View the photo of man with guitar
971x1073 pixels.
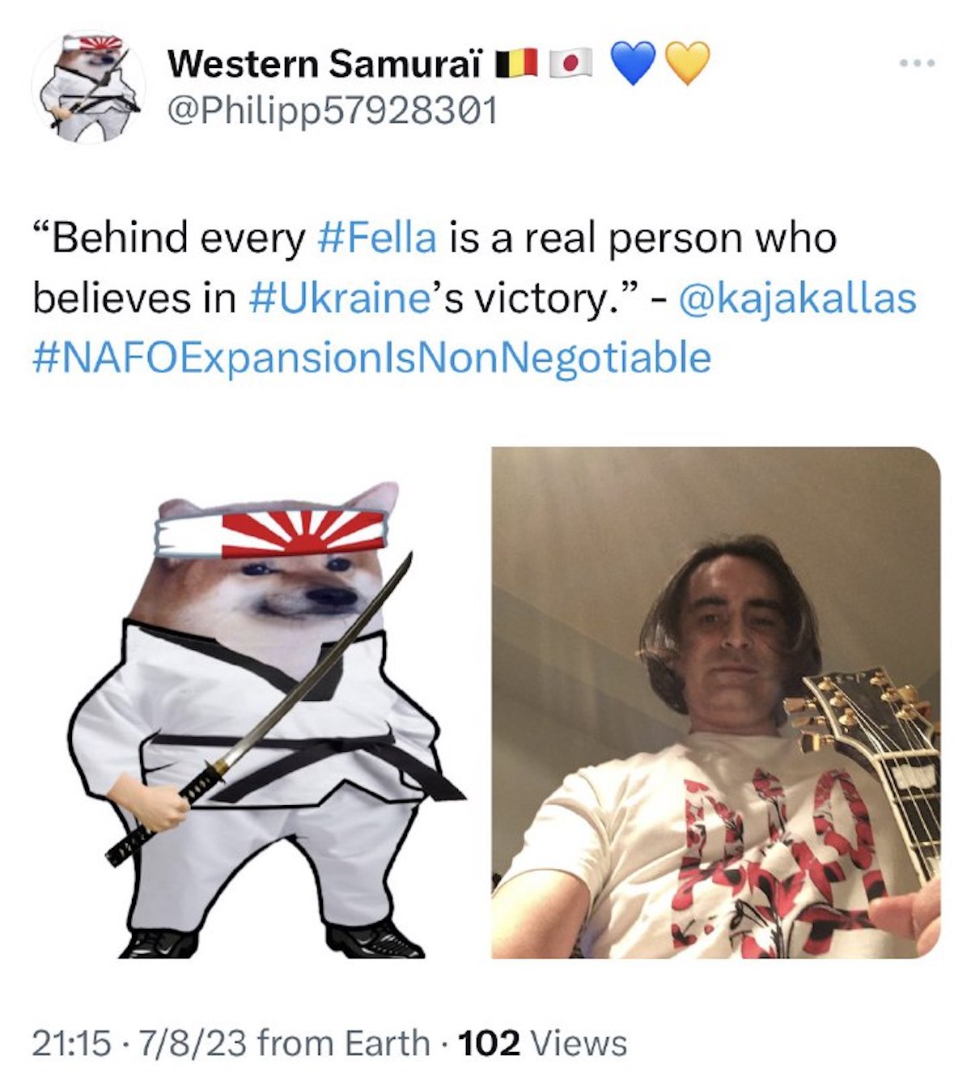tap(716, 702)
